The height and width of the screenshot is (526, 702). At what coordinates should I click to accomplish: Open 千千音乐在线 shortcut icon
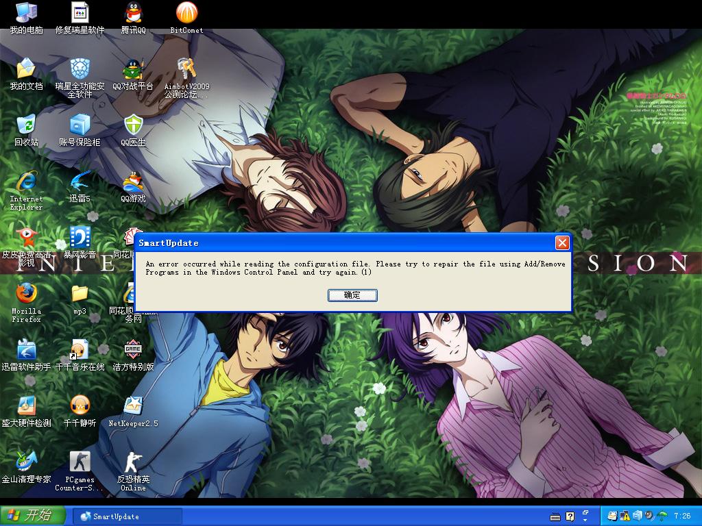[80, 355]
